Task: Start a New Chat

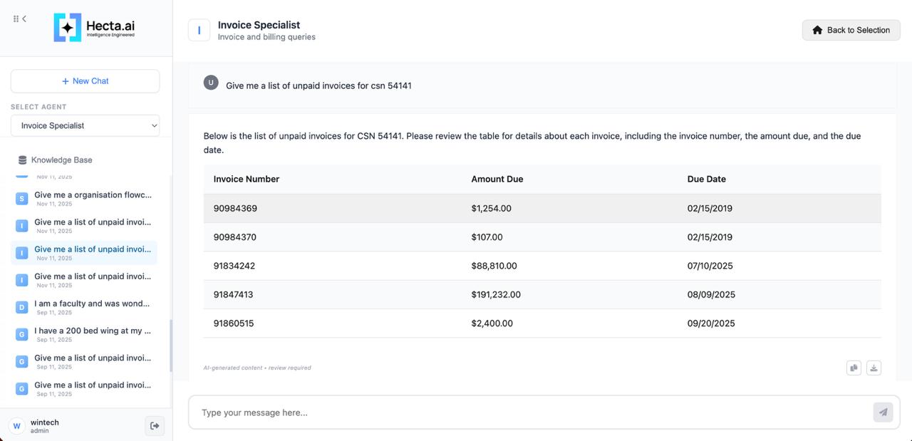Action: (85, 81)
